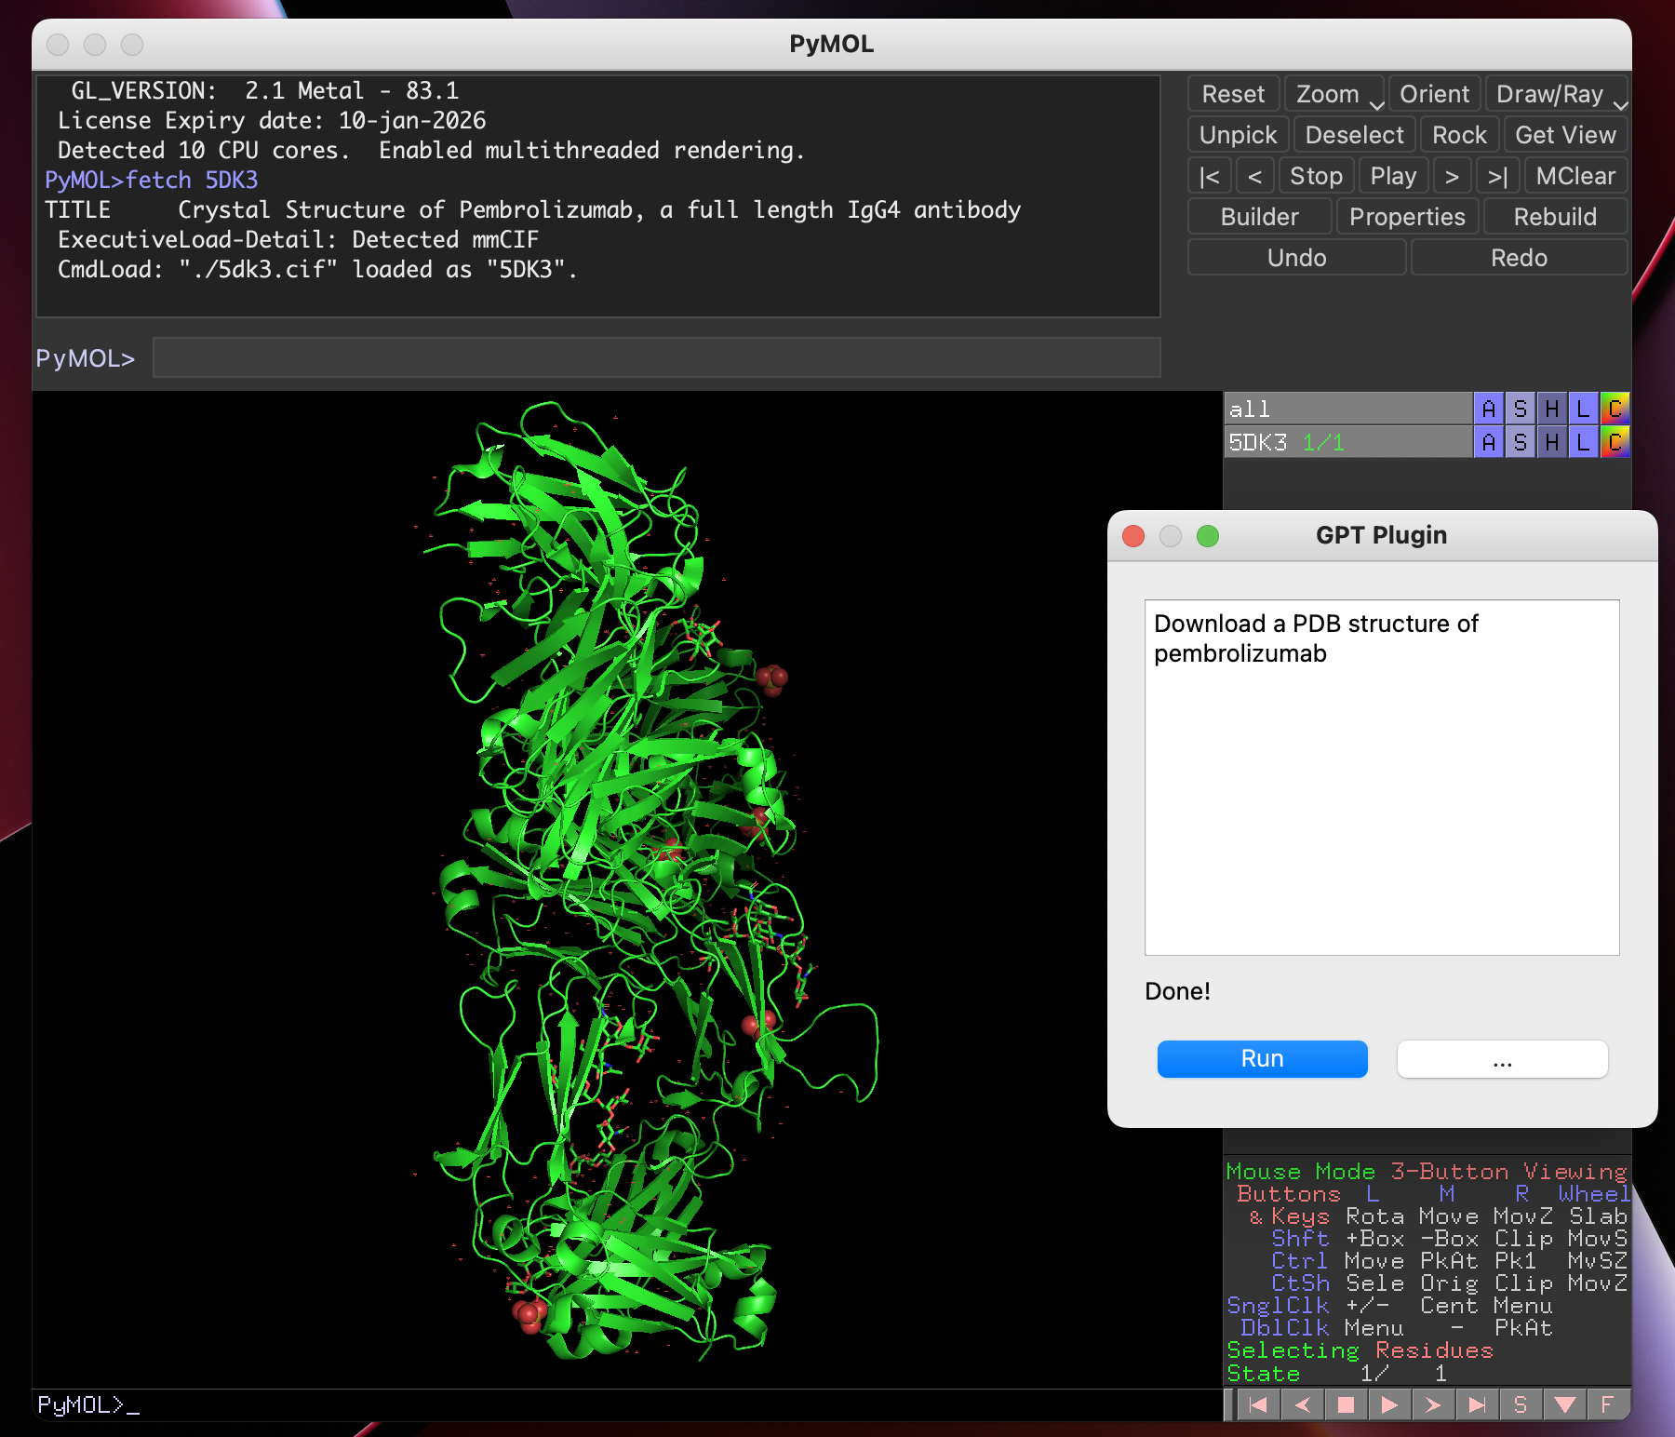Click the 'Done!' status text in GPT Plugin
Screen dimensions: 1675x1437
pos(1177,991)
